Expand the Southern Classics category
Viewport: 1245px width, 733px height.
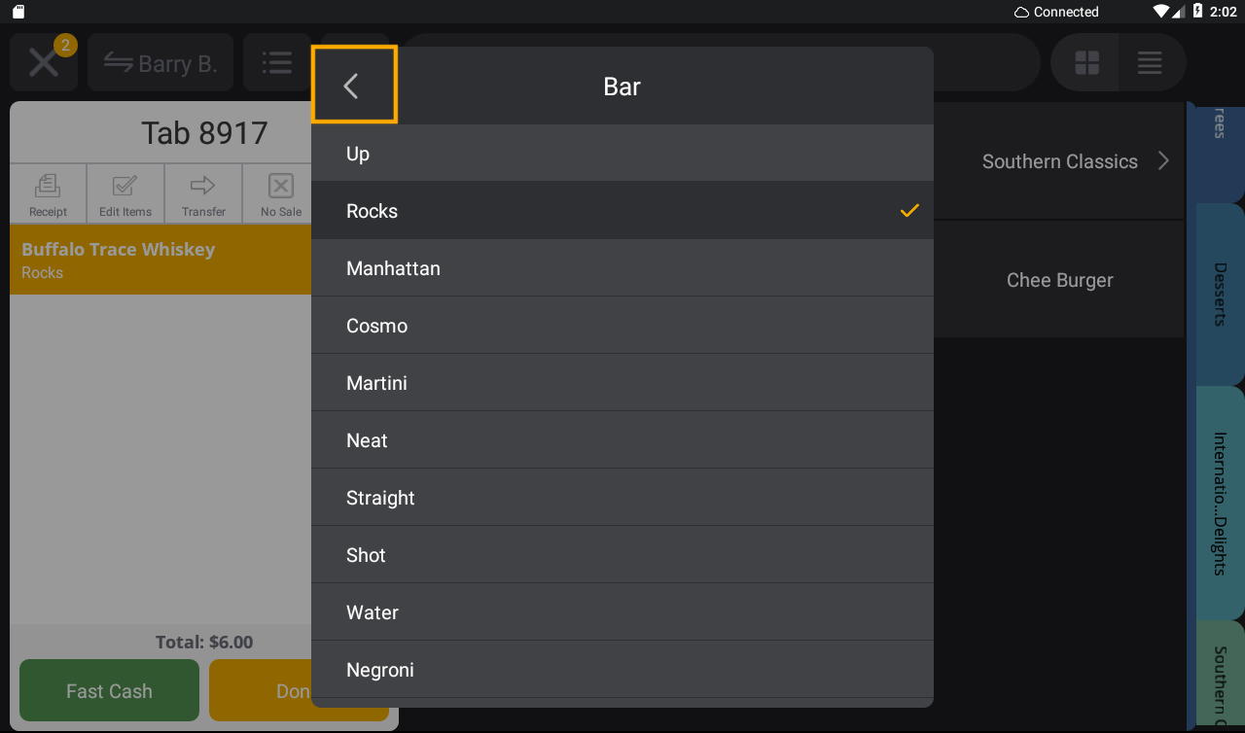point(1059,161)
